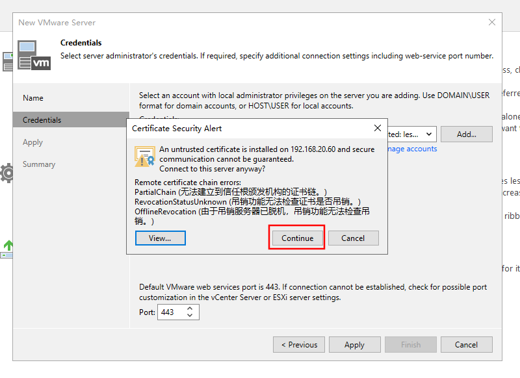
Task: Go back with Previous button
Action: (x=299, y=345)
